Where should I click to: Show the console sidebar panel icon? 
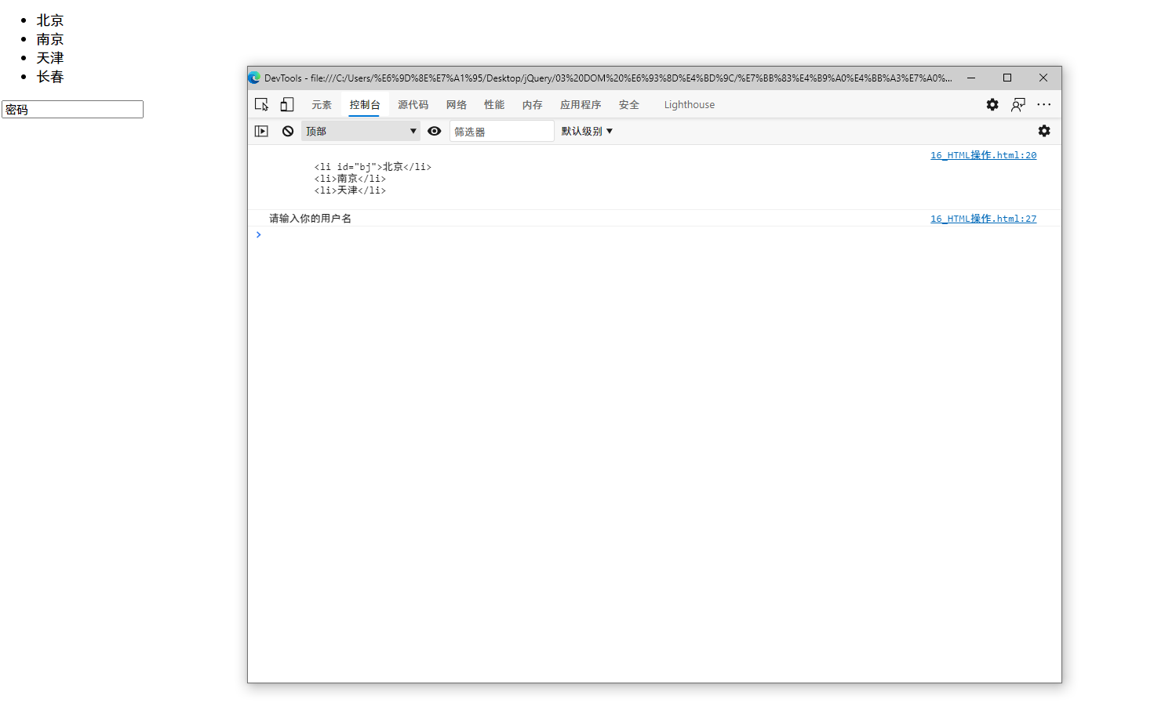tap(261, 131)
